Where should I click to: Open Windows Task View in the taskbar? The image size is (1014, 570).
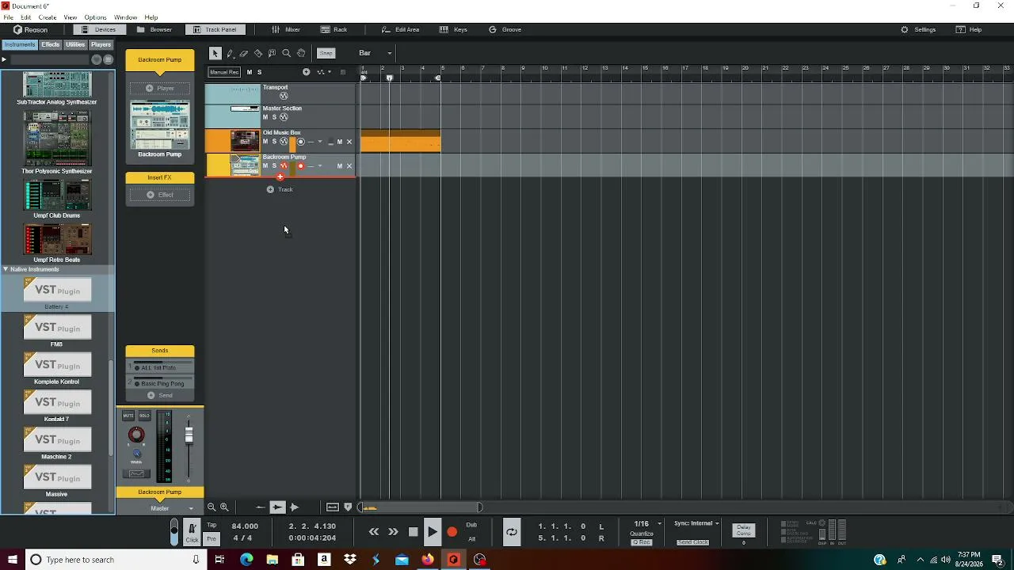(x=219, y=560)
